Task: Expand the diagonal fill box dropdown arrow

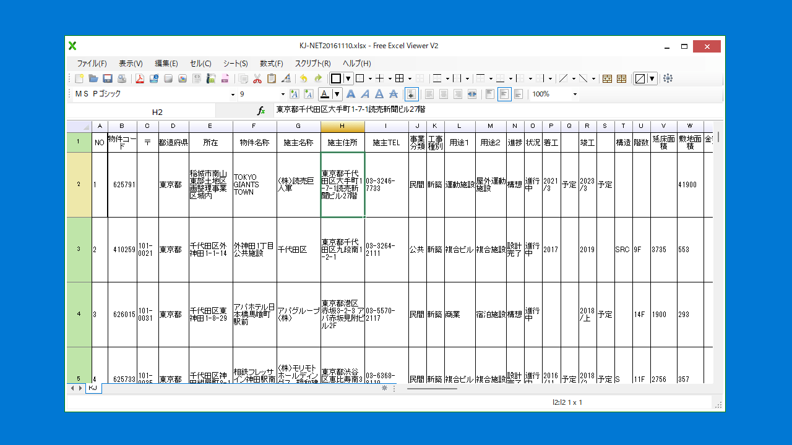Action: (x=652, y=78)
